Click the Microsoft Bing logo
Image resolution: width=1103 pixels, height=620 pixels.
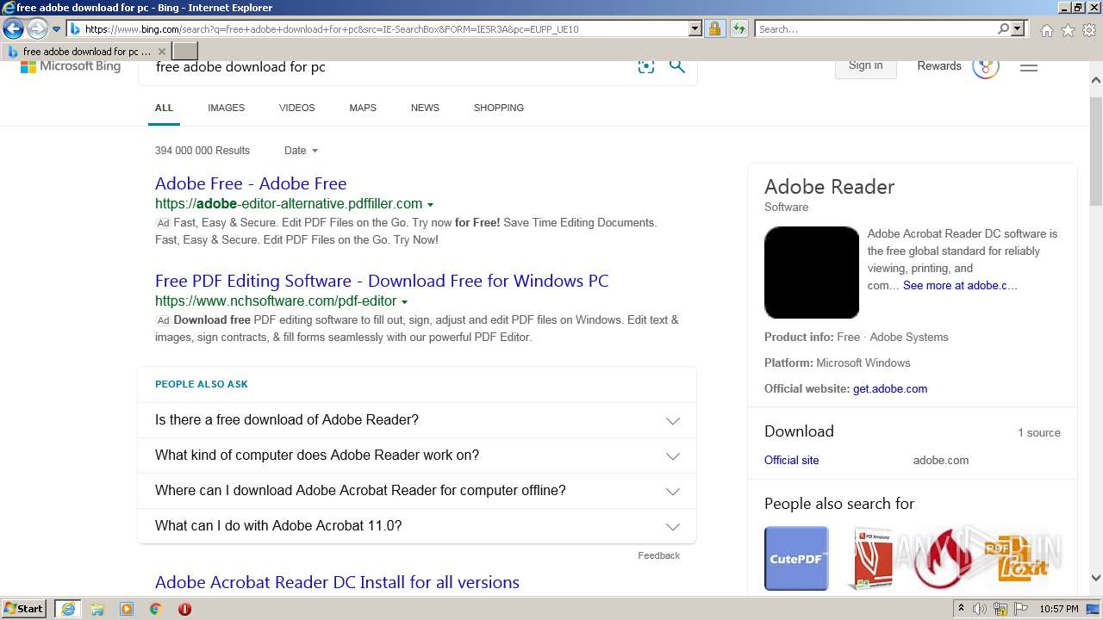coord(71,66)
